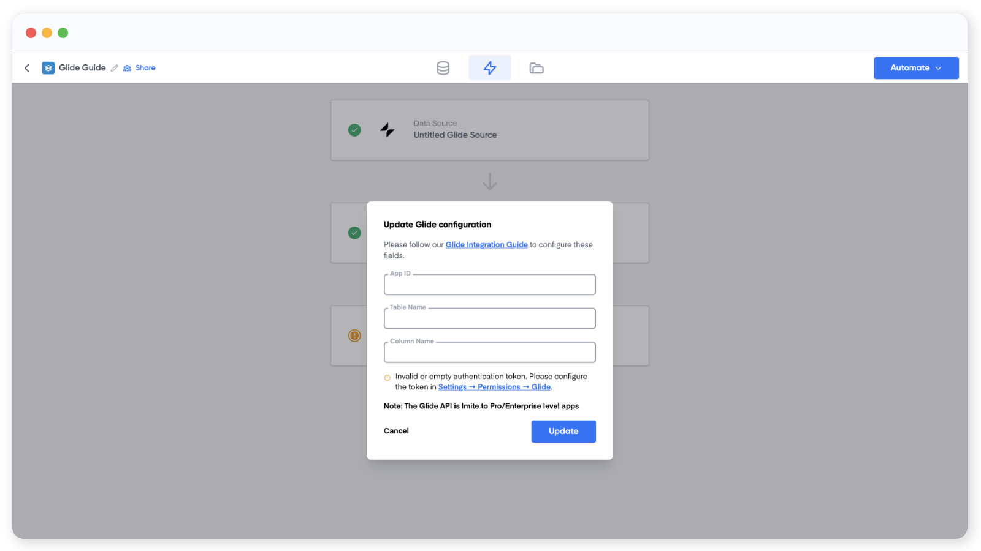The image size is (981, 551).
Task: Open the database tab icon
Action: [443, 68]
